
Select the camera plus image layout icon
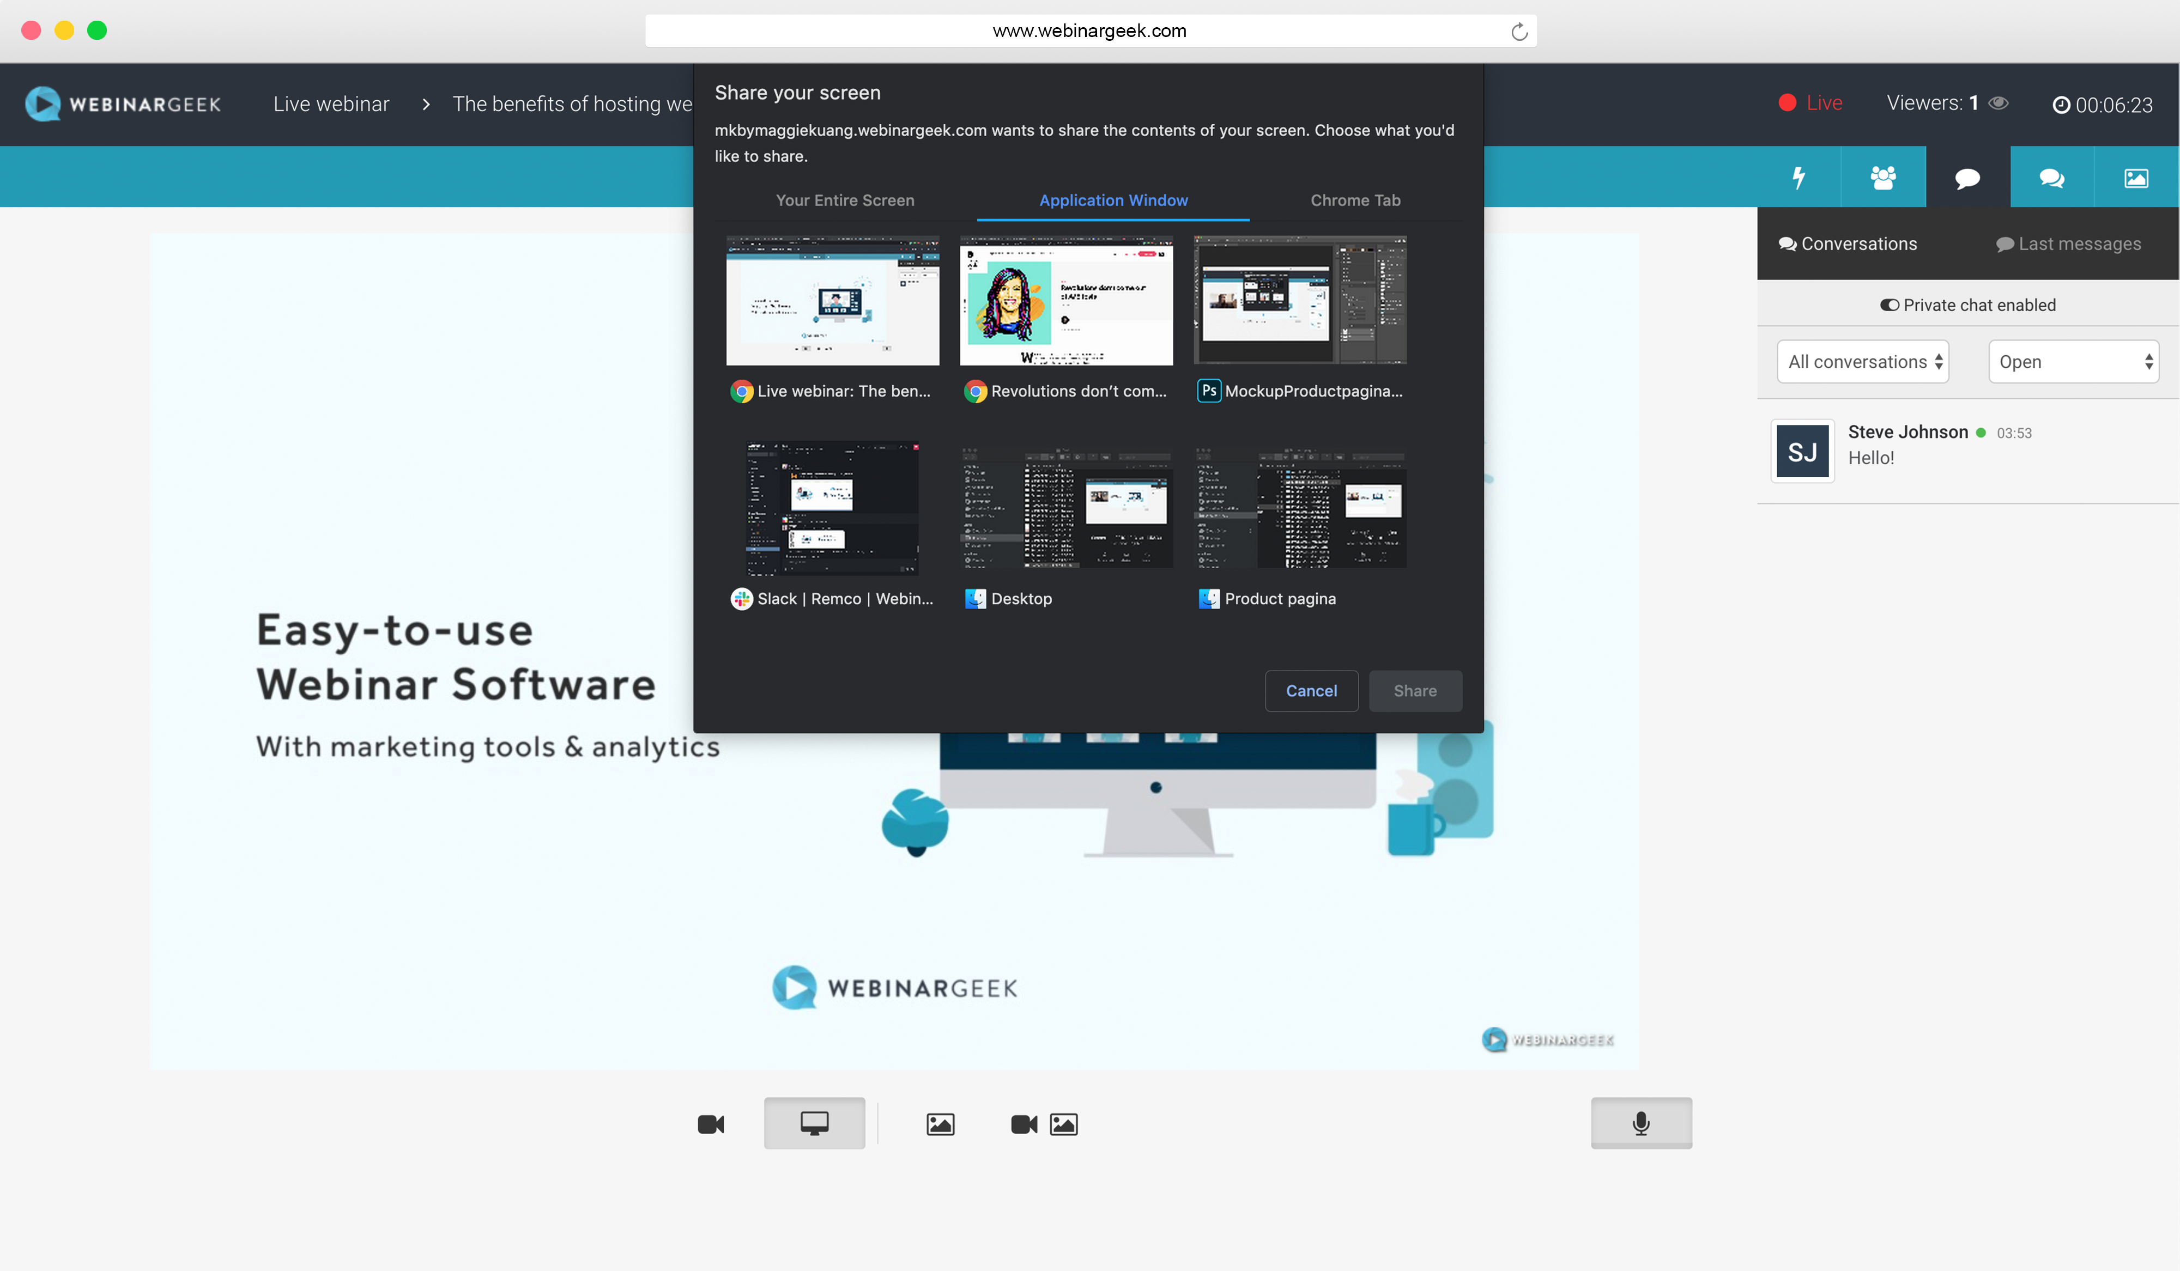coord(1043,1123)
